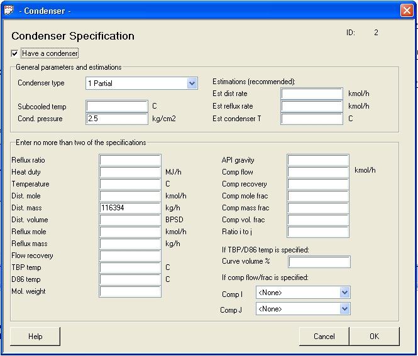Click the TBP temp input field
This screenshot has height=356, width=418.
(130, 267)
